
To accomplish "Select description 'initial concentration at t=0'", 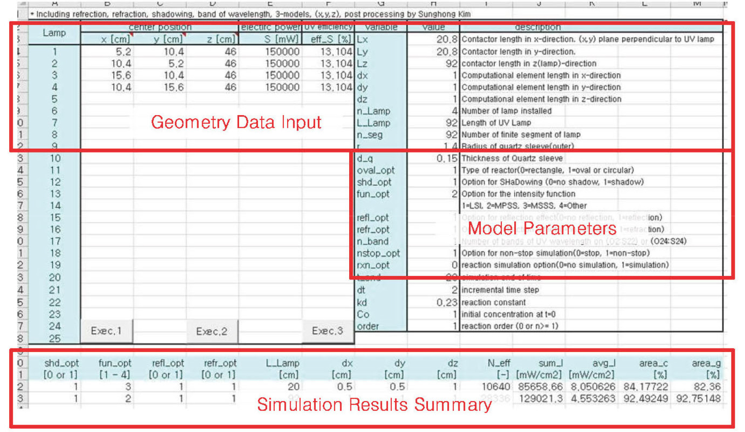I will click(509, 314).
